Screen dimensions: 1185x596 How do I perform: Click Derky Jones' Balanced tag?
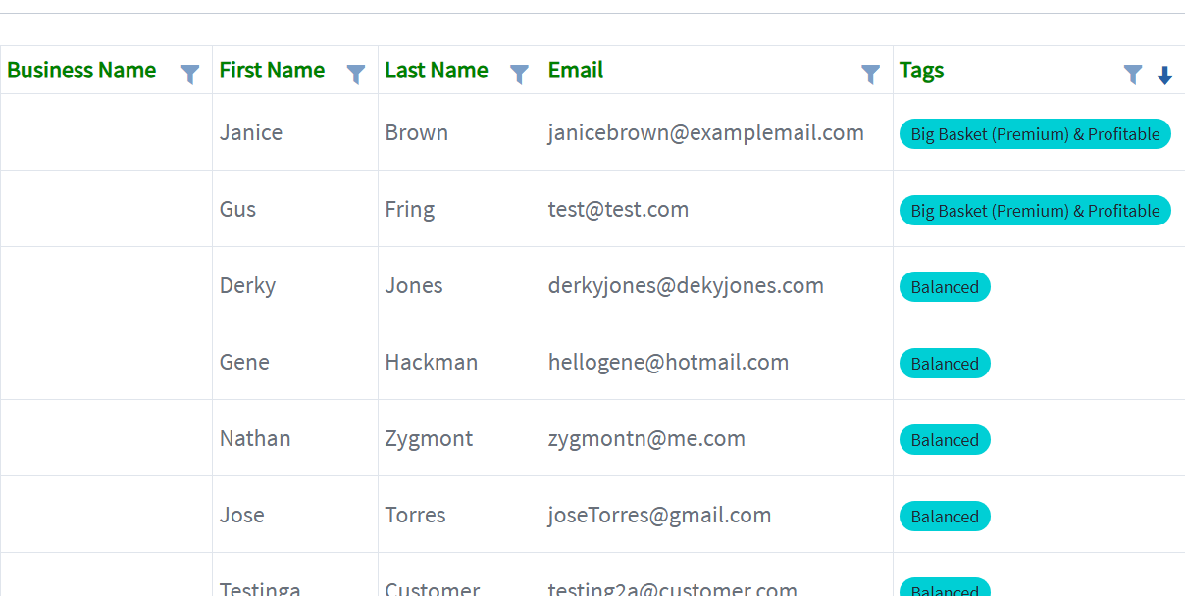(x=945, y=287)
